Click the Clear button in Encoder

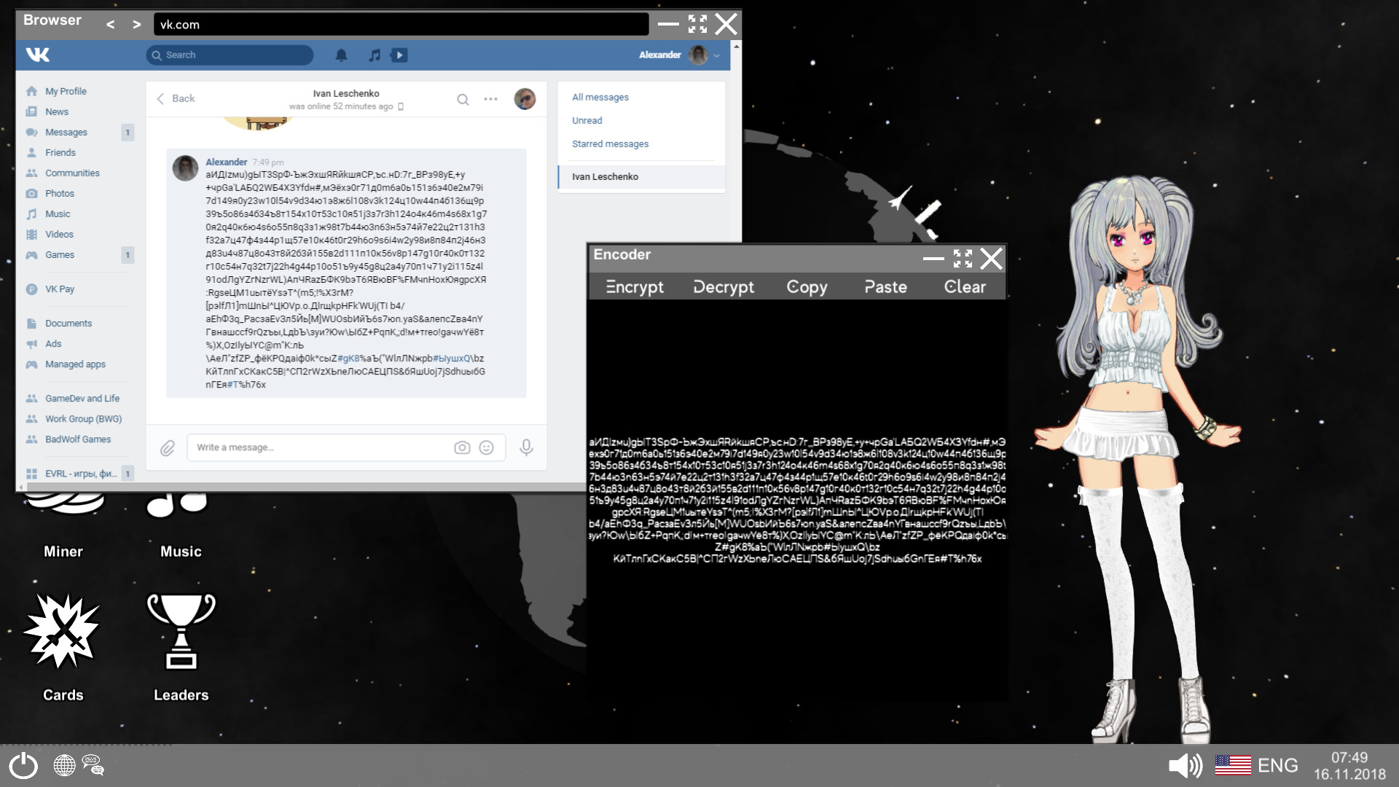coord(963,286)
